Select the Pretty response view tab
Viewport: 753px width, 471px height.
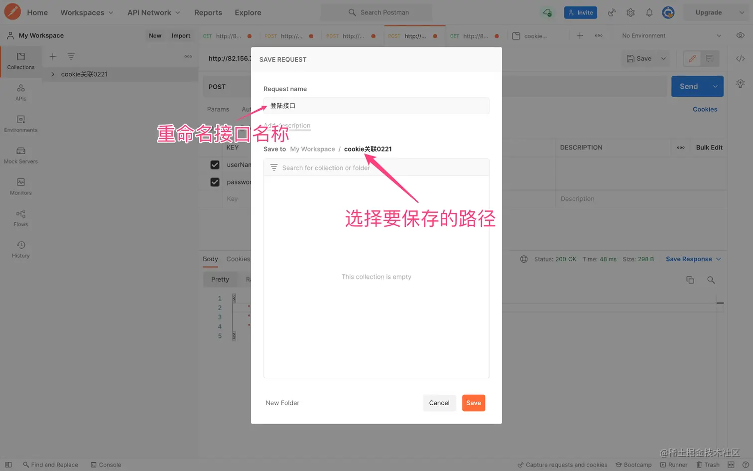(x=220, y=280)
